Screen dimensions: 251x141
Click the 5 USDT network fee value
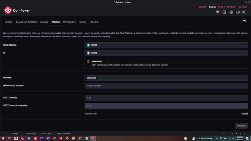pyautogui.click(x=245, y=114)
